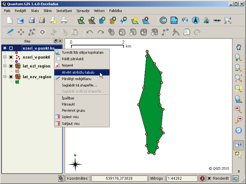The height and width of the screenshot is (184, 246).
Task: Choose Noņemt in context menu
Action: (82, 65)
